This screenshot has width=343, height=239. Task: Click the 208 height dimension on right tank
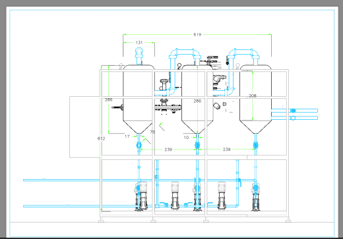pos(253,95)
